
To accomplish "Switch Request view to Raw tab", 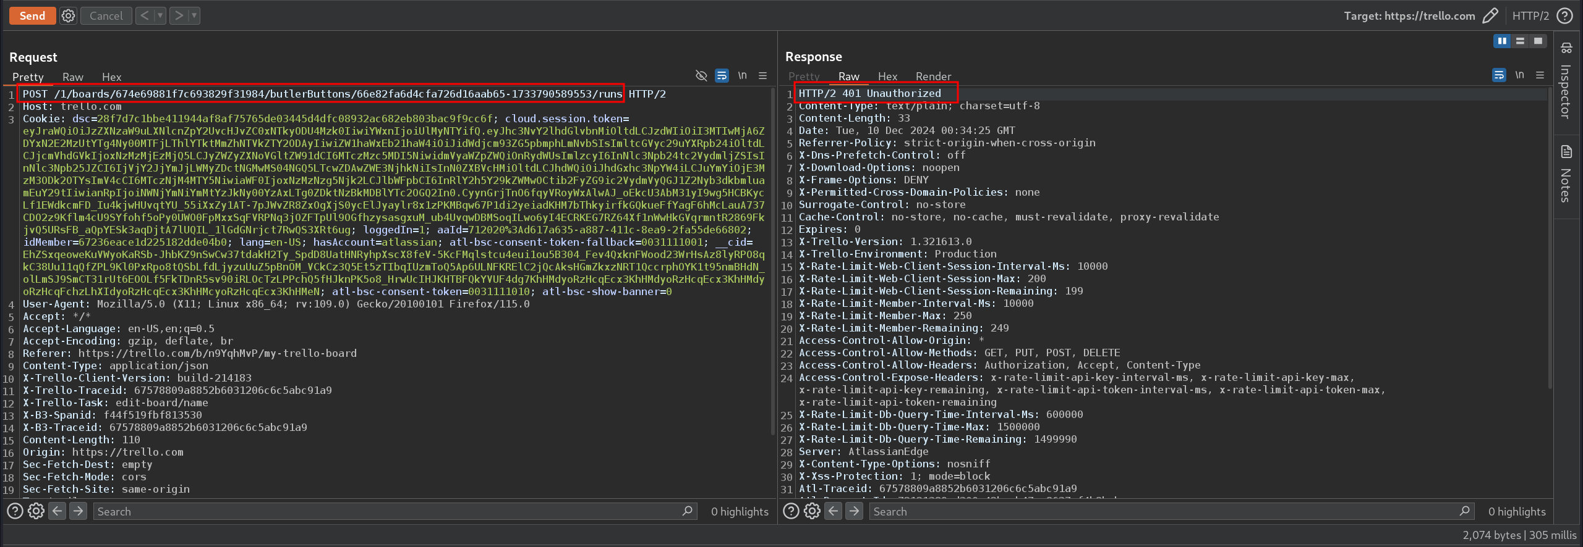I will [x=73, y=77].
